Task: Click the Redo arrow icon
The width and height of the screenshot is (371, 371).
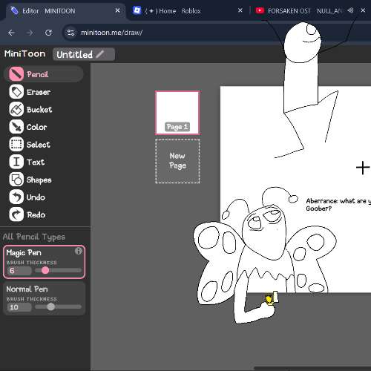Action: (x=16, y=214)
